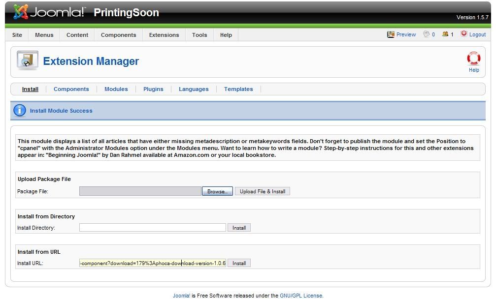Switch to the Plugins tab

[153, 89]
